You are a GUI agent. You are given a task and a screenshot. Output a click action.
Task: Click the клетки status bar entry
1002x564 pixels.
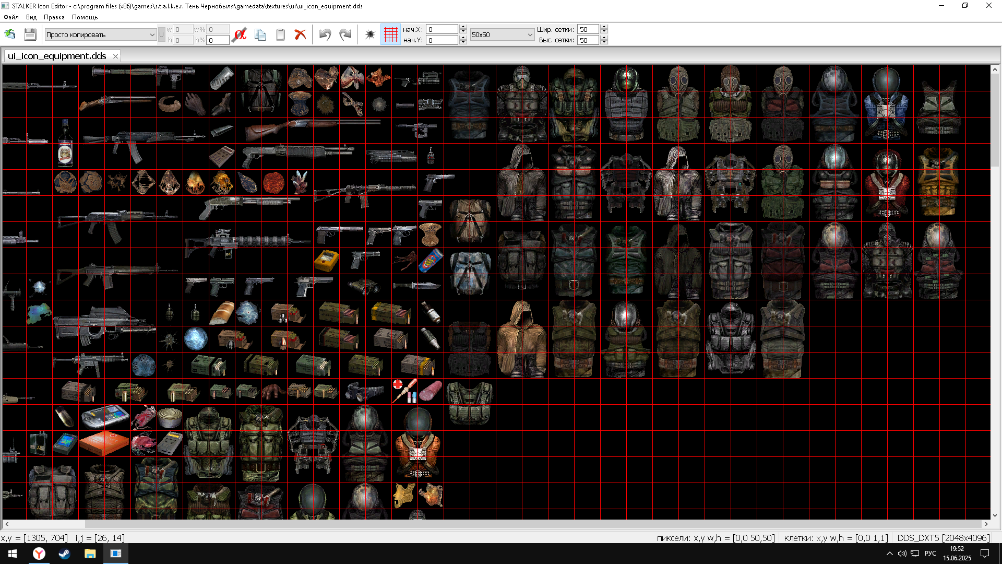click(x=836, y=538)
